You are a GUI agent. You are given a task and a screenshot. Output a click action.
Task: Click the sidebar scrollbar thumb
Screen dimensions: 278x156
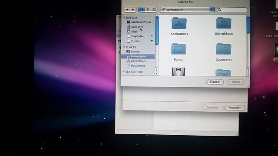[x=157, y=31]
